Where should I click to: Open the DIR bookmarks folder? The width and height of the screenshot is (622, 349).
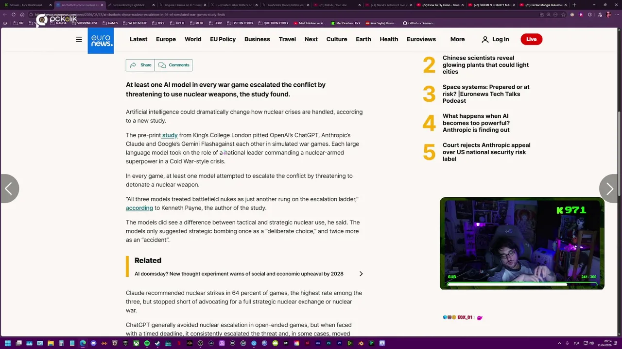[x=18, y=23]
